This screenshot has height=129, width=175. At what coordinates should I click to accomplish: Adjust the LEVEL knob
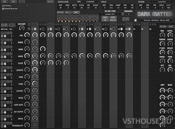pos(170,35)
